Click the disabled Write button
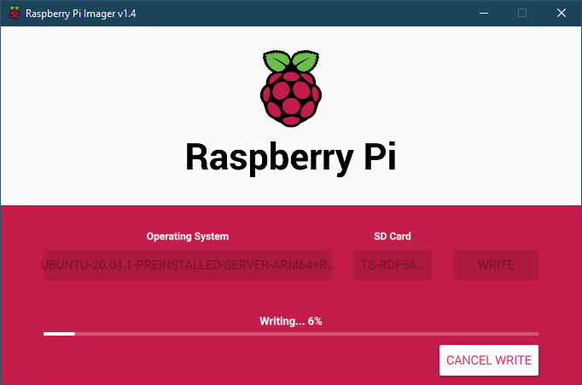Image resolution: width=582 pixels, height=385 pixels. click(496, 265)
